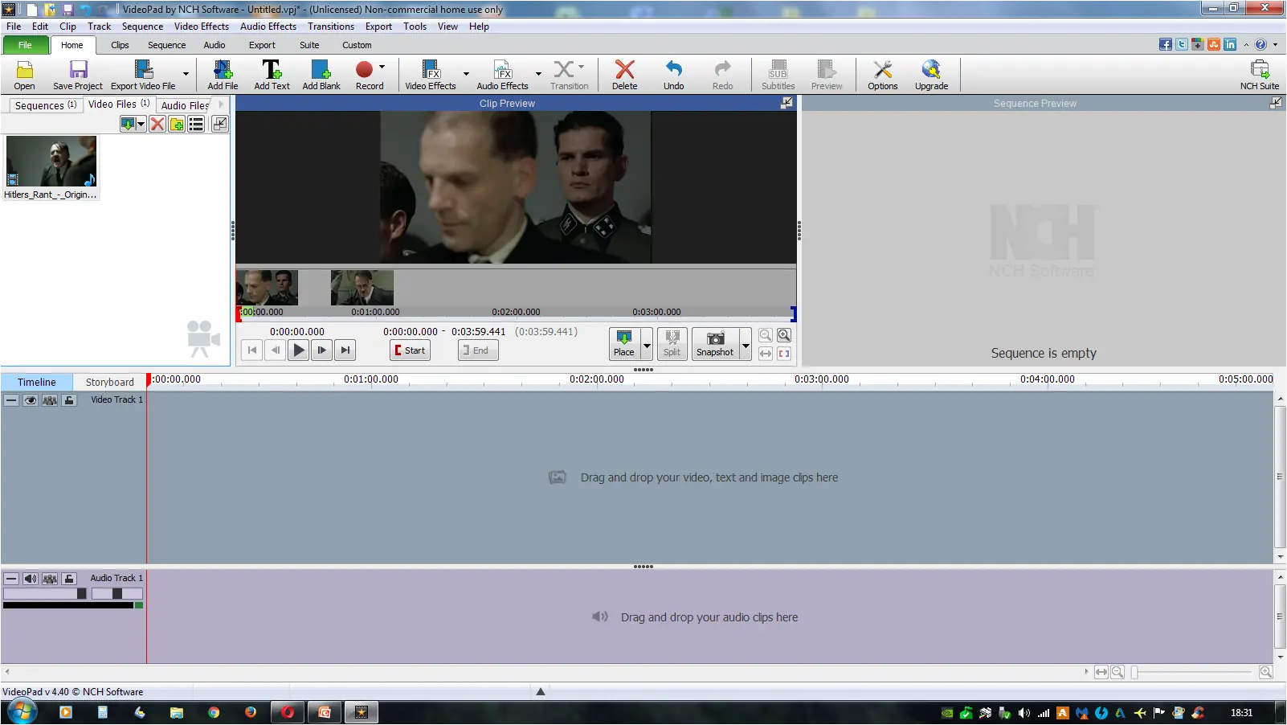Collapse Audio Track 1 with minus button
Screen dimensions: 1287x725
[x=11, y=578]
